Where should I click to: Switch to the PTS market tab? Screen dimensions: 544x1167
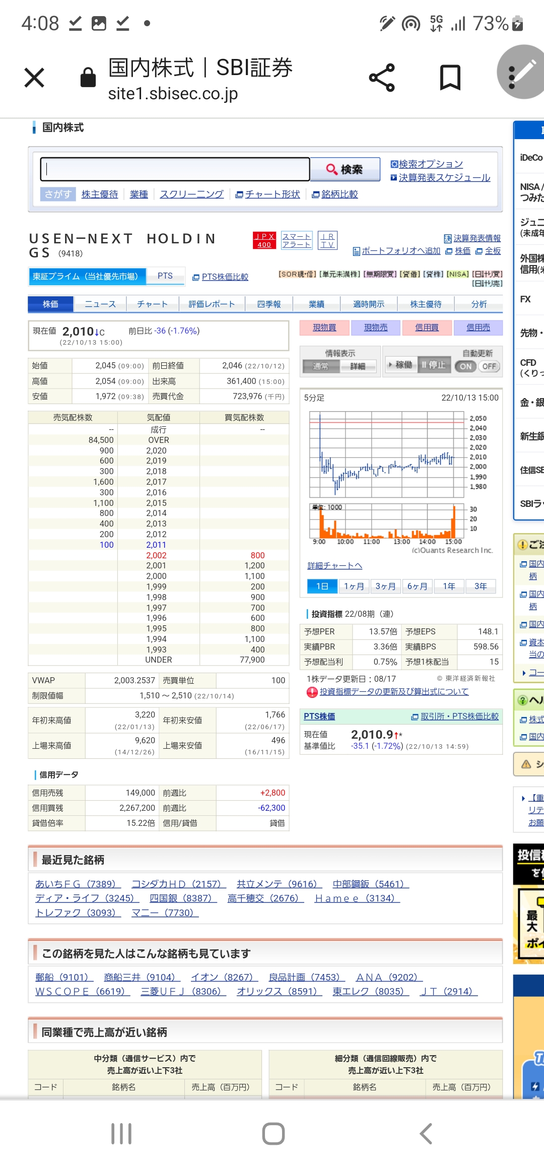coord(165,276)
